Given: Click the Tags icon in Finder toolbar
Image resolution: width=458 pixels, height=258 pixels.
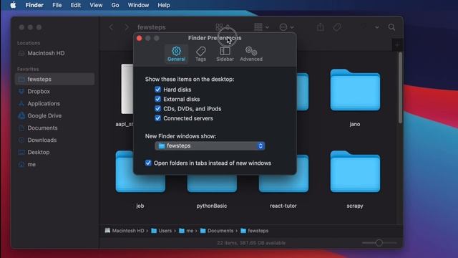Looking at the screenshot, I should (x=337, y=27).
